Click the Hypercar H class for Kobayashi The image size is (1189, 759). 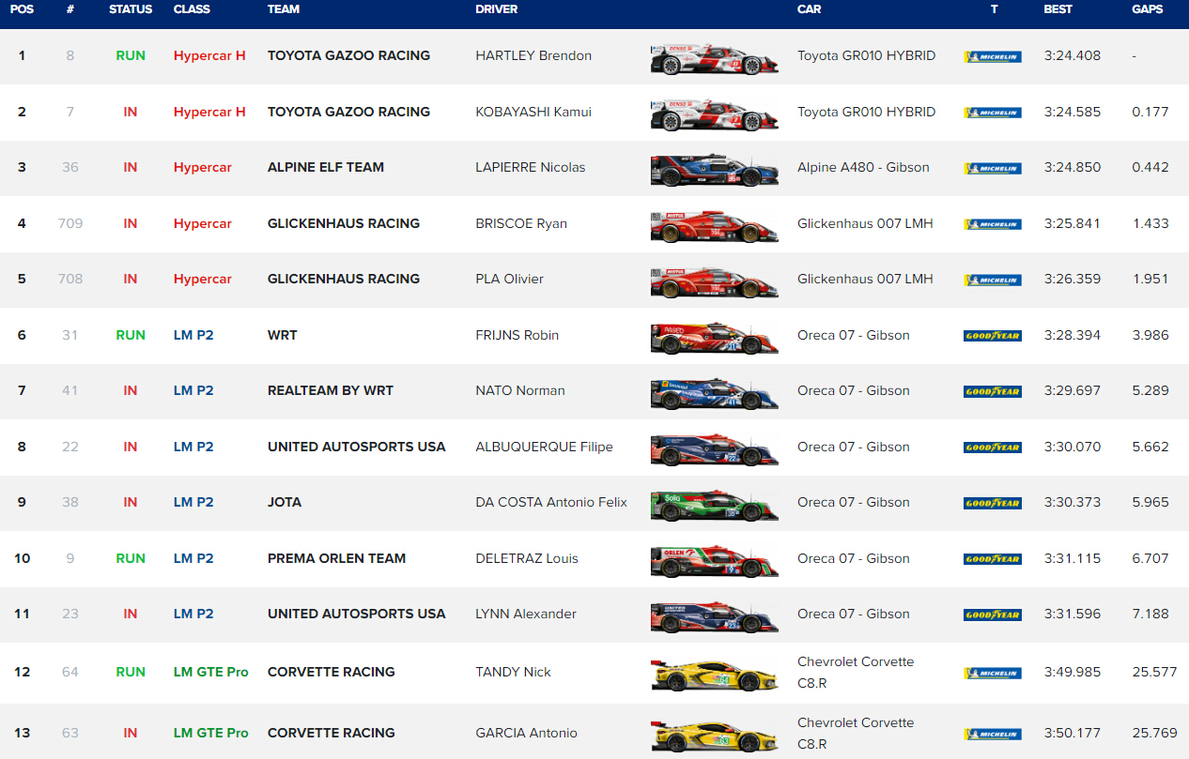pyautogui.click(x=209, y=112)
